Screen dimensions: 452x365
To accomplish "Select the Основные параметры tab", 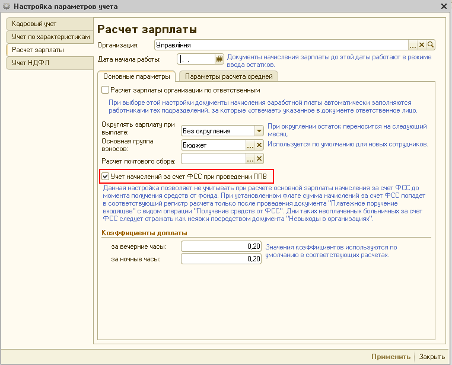I will click(x=136, y=76).
